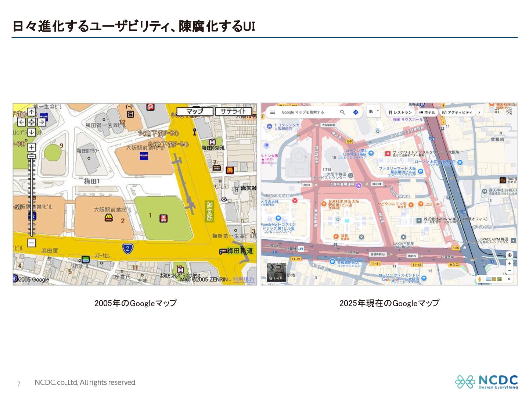
Task: Switch to the サテライト view on the 2005 map
Action: pos(233,111)
